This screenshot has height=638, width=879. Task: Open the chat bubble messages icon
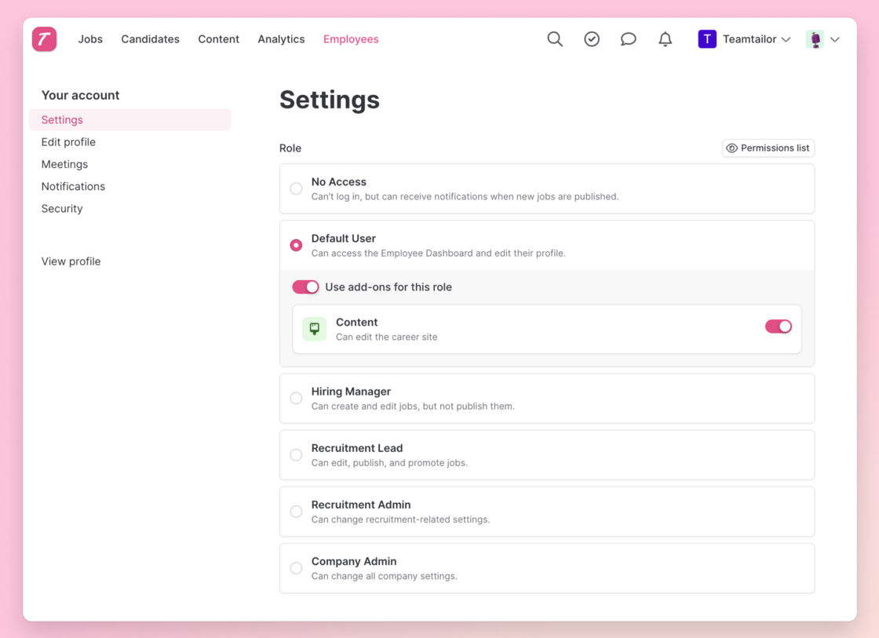[628, 39]
